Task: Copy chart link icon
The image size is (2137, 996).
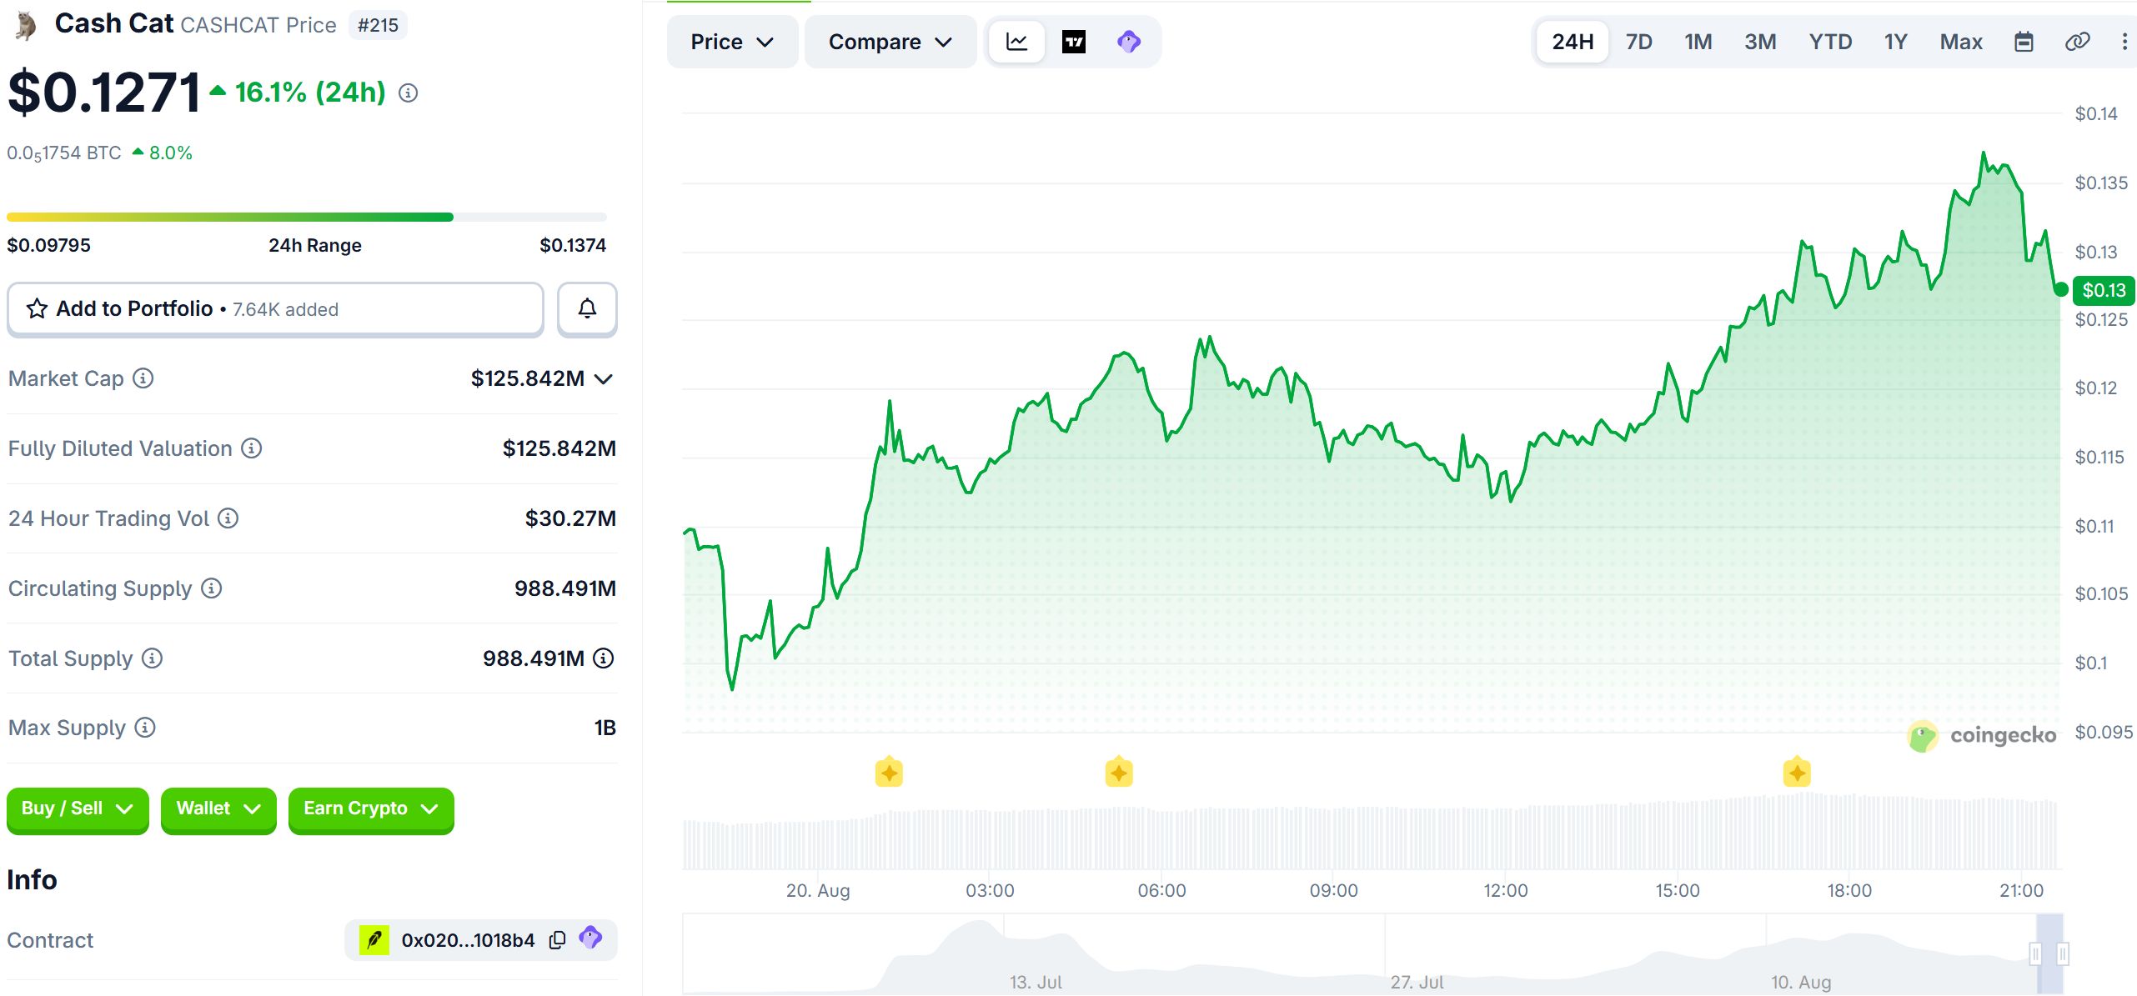Action: click(x=2077, y=42)
